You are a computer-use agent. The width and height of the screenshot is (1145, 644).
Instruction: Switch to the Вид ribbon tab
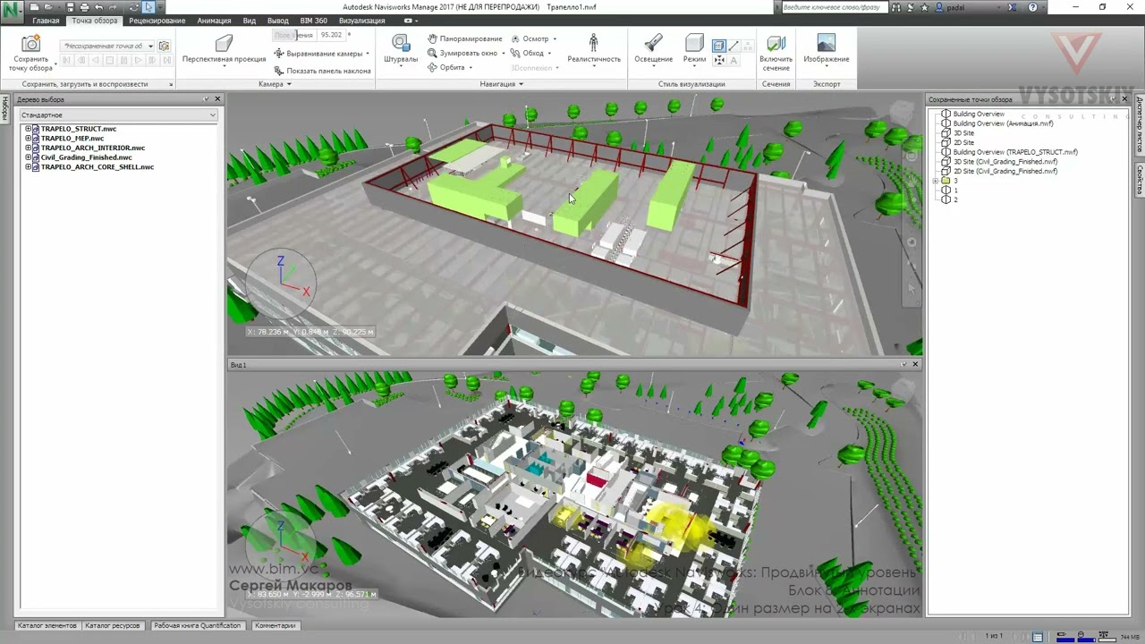pyautogui.click(x=249, y=21)
